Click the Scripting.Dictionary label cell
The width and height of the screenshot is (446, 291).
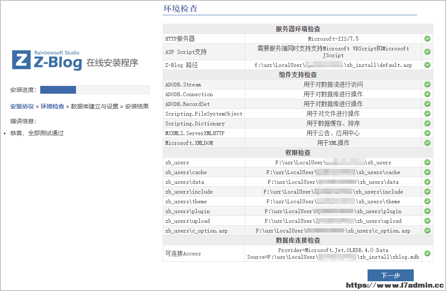click(x=203, y=123)
